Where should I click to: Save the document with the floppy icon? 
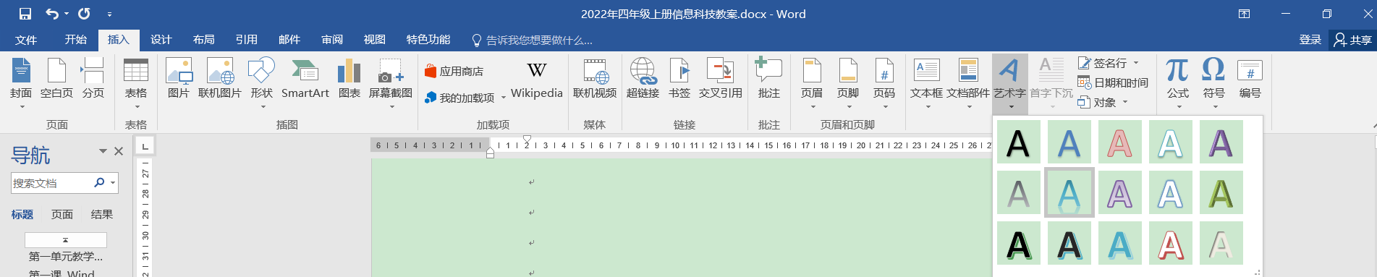25,14
